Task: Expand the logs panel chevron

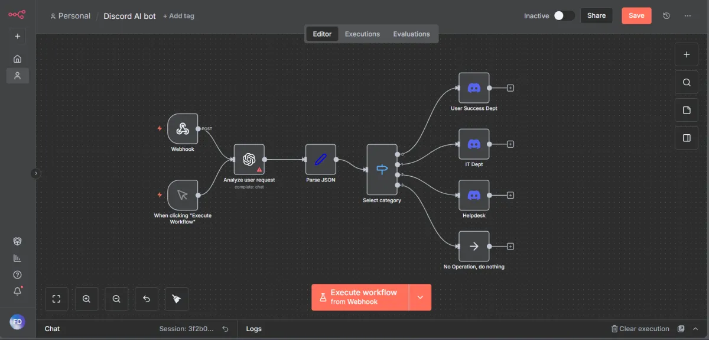Action: point(695,329)
